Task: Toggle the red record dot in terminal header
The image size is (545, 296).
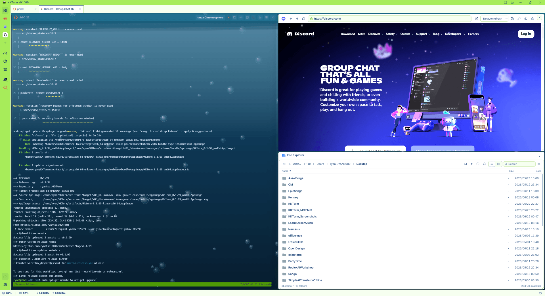Action: click(x=229, y=18)
